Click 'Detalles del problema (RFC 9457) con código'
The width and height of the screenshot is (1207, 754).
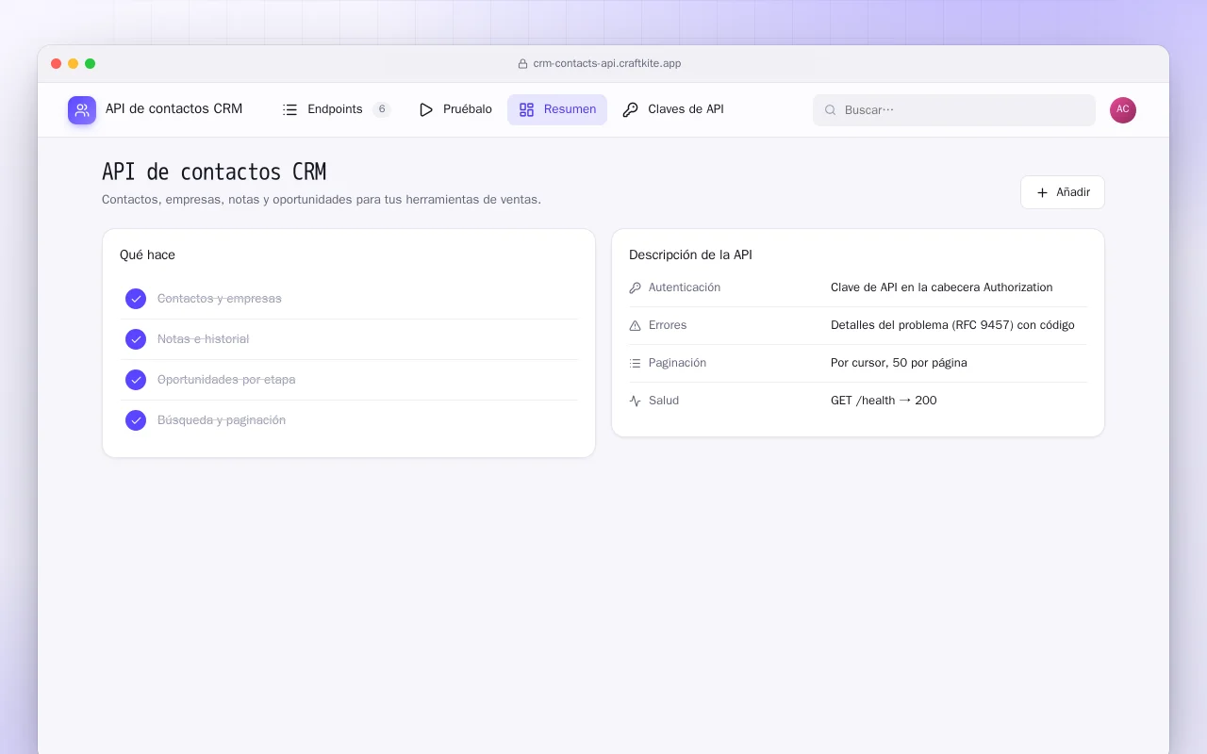coord(952,325)
